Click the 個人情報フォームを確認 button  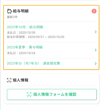click(x=52, y=94)
